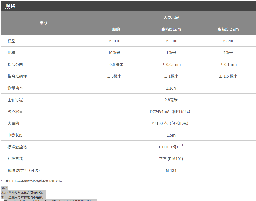
Task: Select the 高精度1µm column header
Action: pyautogui.click(x=171, y=29)
